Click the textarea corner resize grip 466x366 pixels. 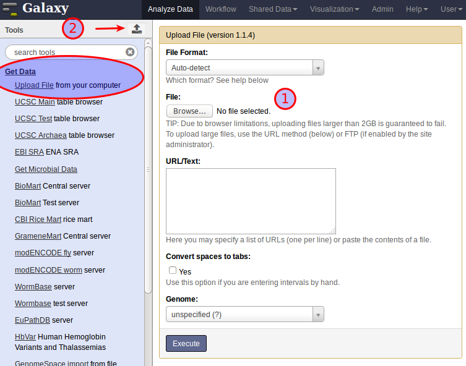[332, 231]
